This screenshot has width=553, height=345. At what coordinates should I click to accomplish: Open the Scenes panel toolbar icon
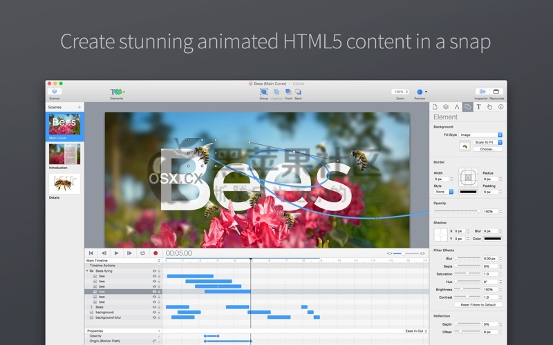point(55,92)
